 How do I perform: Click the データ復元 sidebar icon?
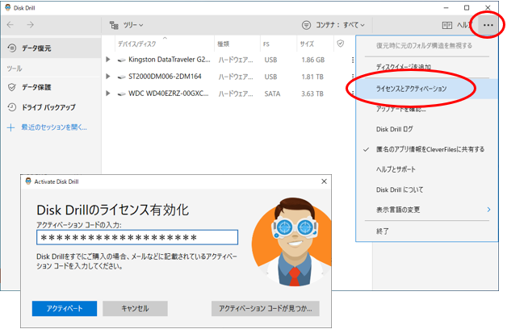click(x=12, y=48)
